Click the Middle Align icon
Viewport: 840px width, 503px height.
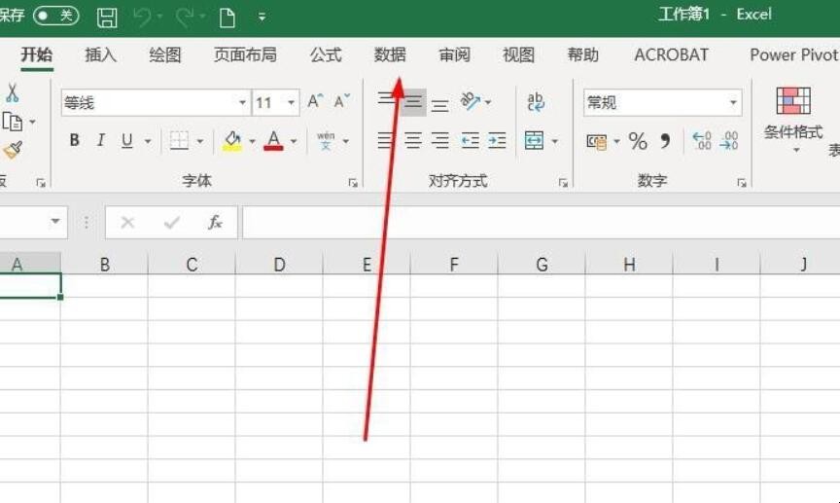click(x=413, y=102)
